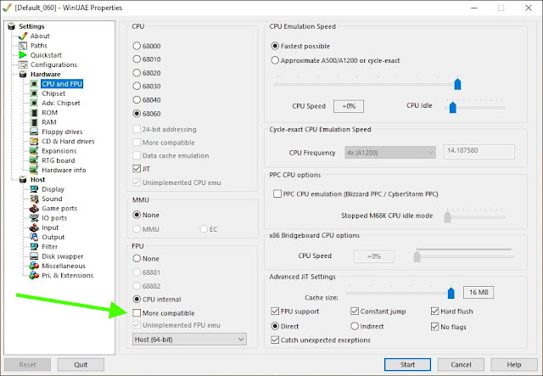Click the Help button

coord(514,365)
